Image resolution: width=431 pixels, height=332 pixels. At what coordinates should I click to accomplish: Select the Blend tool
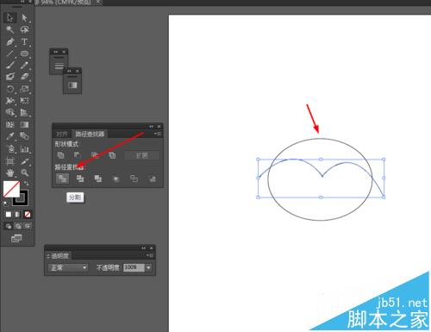[x=24, y=136]
